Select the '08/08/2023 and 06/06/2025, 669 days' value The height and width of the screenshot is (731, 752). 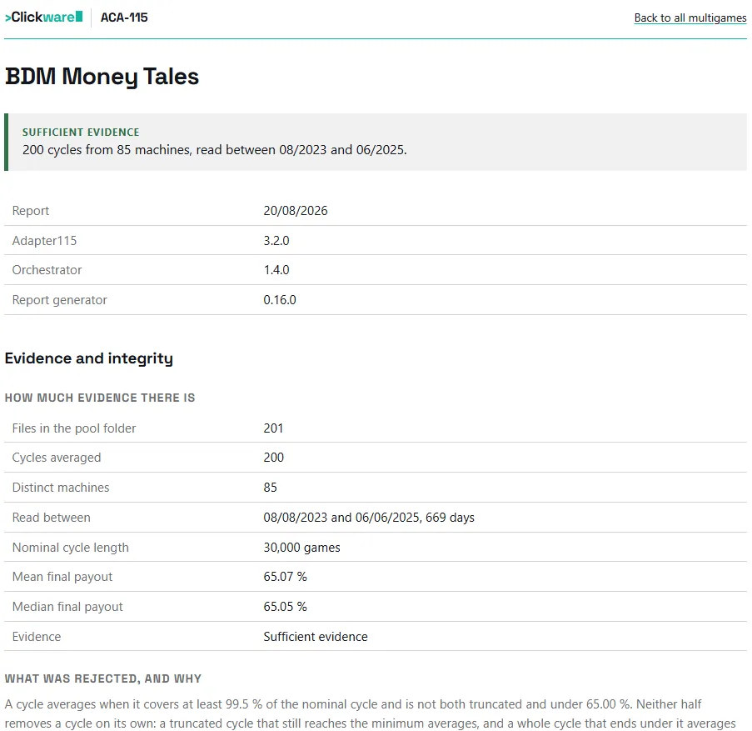click(x=369, y=518)
